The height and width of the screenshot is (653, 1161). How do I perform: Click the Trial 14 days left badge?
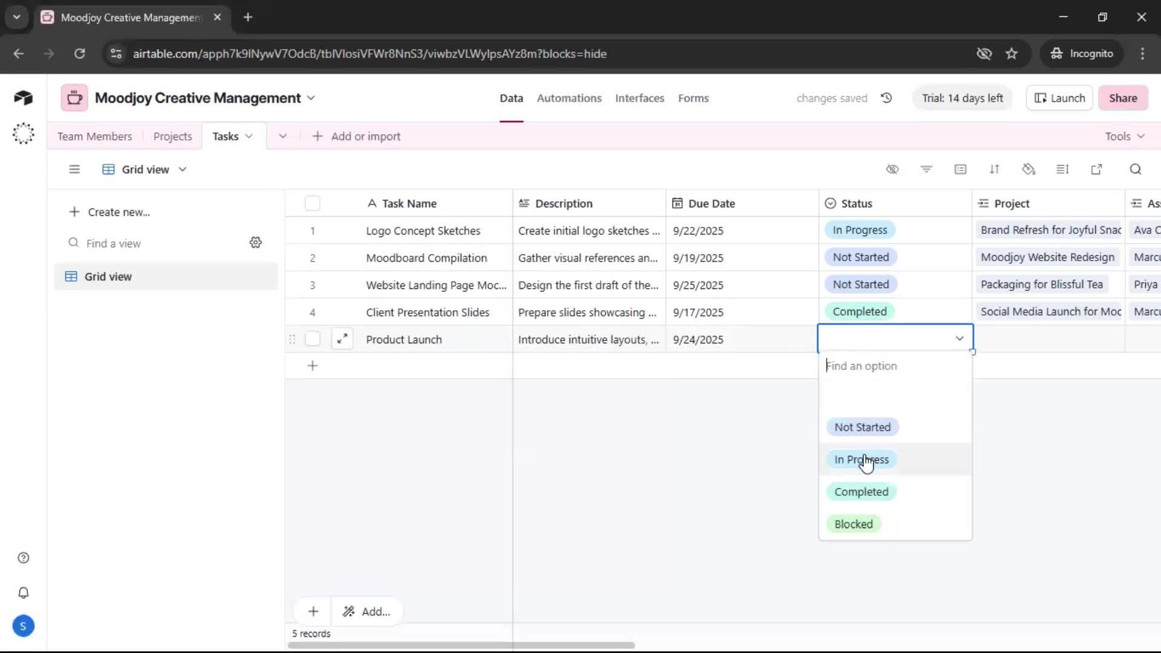pyautogui.click(x=962, y=98)
